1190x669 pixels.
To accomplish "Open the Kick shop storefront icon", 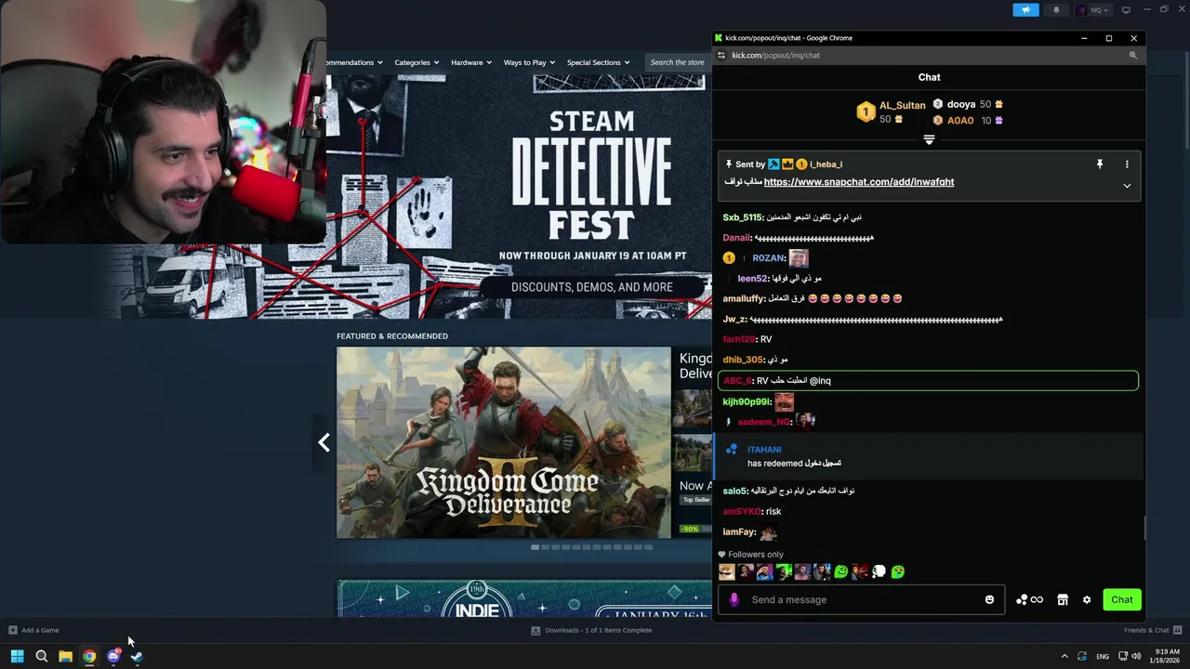I will (1063, 599).
